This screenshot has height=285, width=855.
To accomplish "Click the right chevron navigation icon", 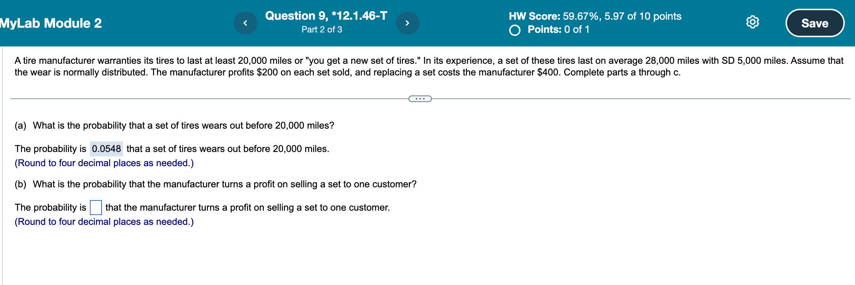I will [408, 23].
